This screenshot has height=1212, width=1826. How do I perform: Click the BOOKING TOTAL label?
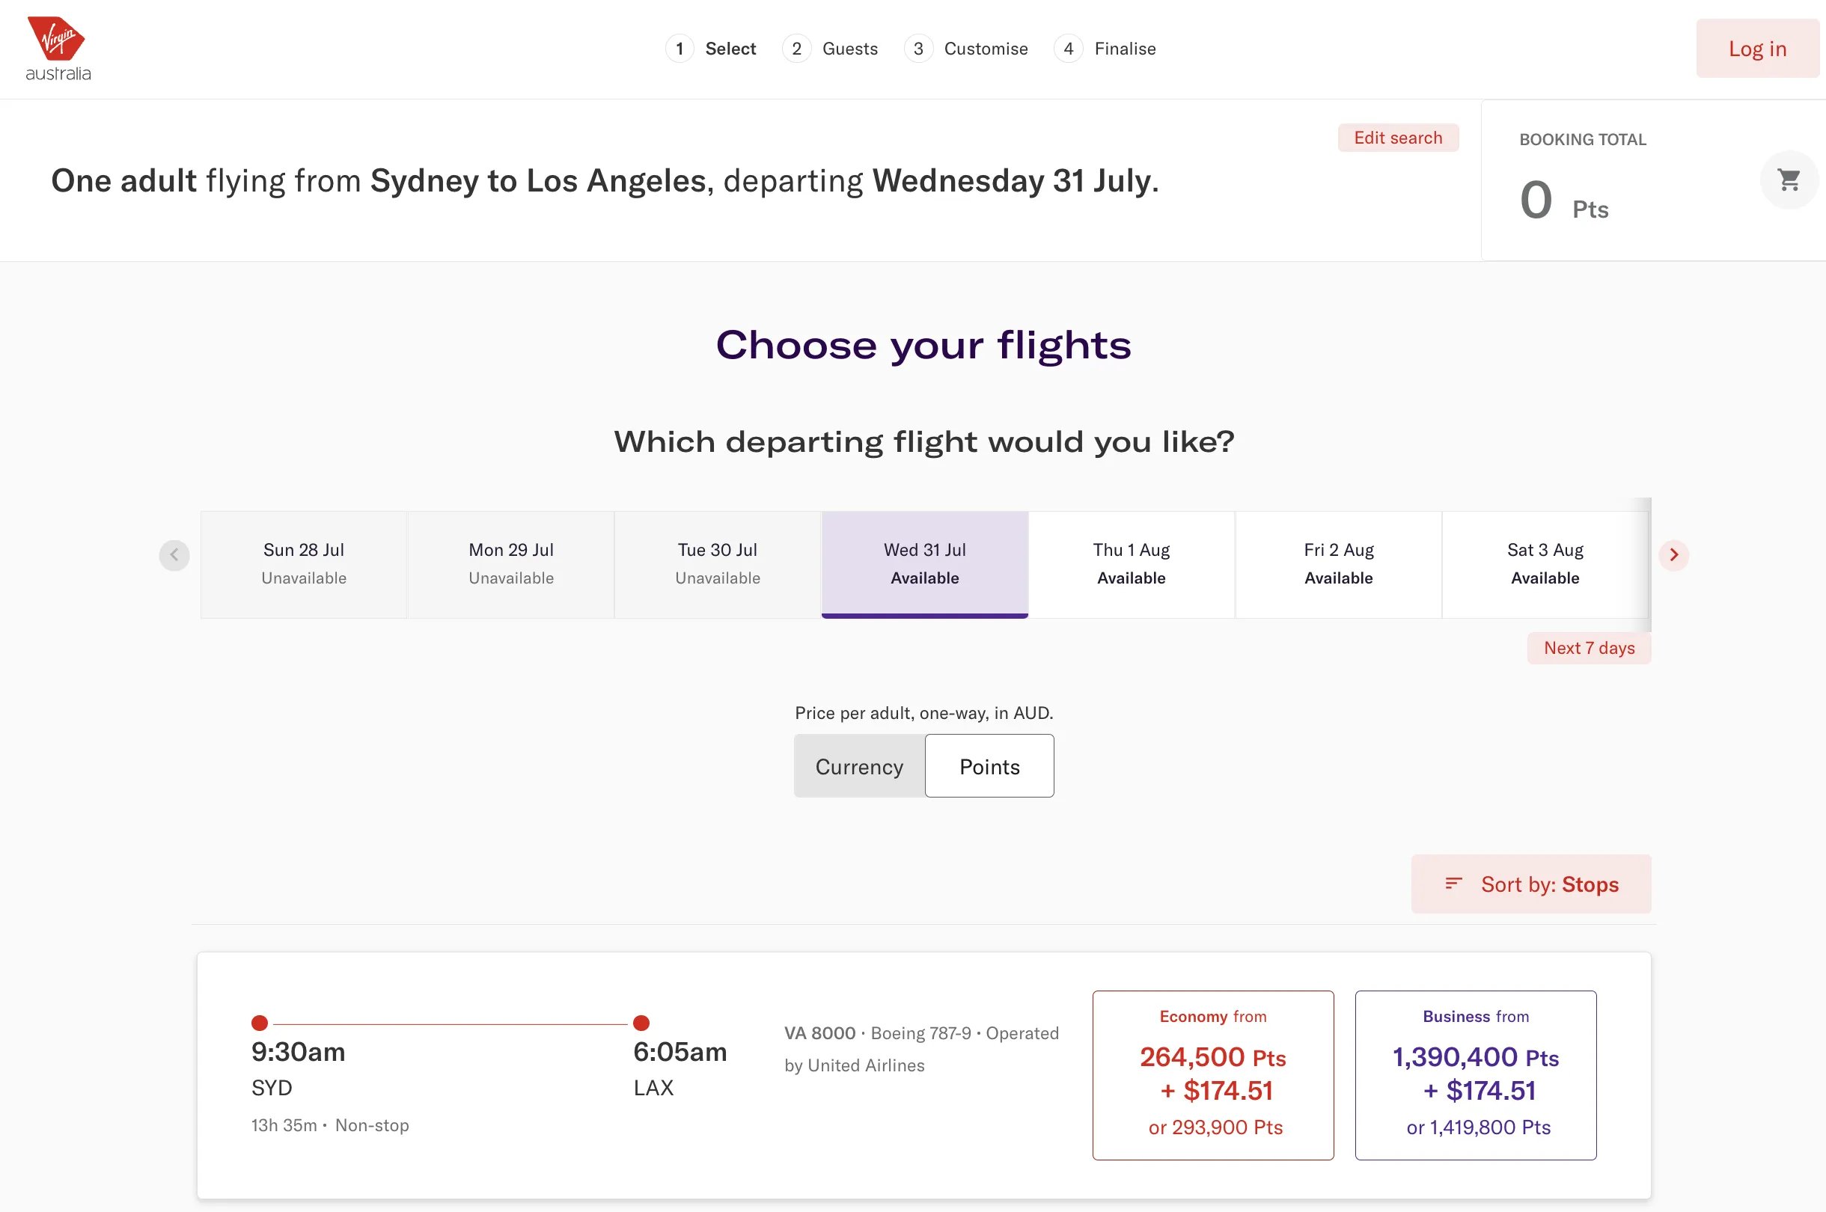(x=1583, y=139)
